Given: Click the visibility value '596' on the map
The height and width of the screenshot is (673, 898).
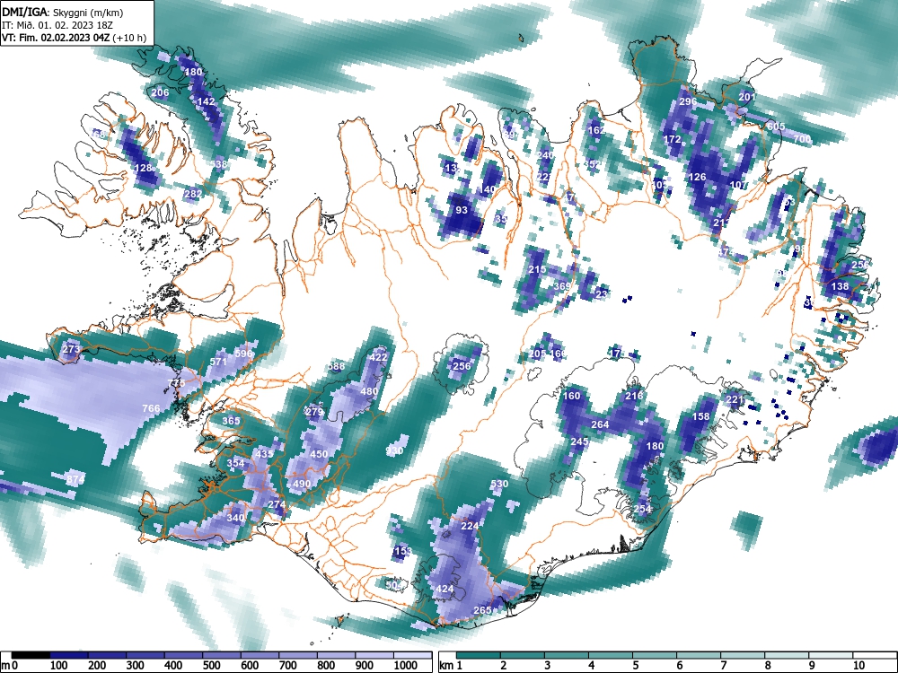Looking at the screenshot, I should coord(243,354).
